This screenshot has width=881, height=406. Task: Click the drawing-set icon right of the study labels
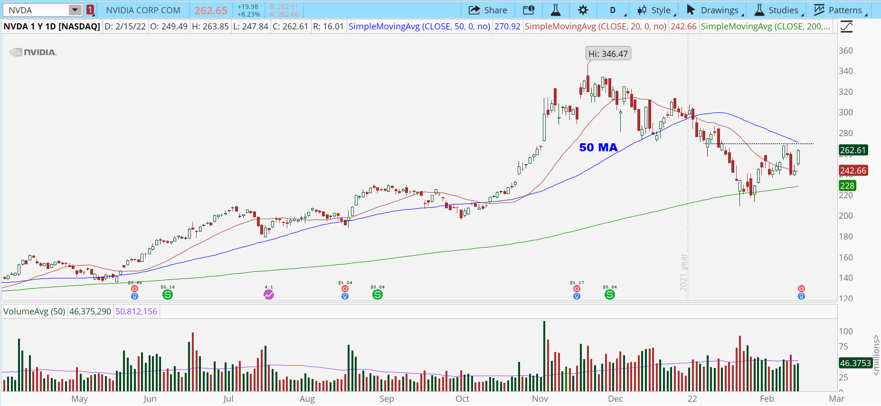coord(846,27)
